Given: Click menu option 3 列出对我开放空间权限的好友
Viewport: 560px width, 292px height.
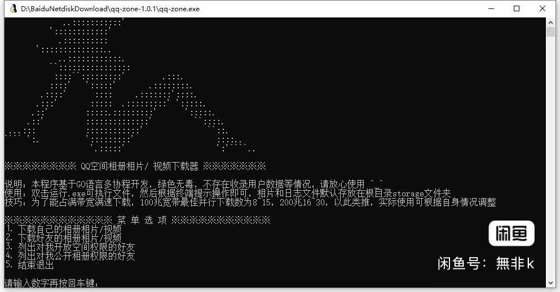Looking at the screenshot, I should [70, 247].
